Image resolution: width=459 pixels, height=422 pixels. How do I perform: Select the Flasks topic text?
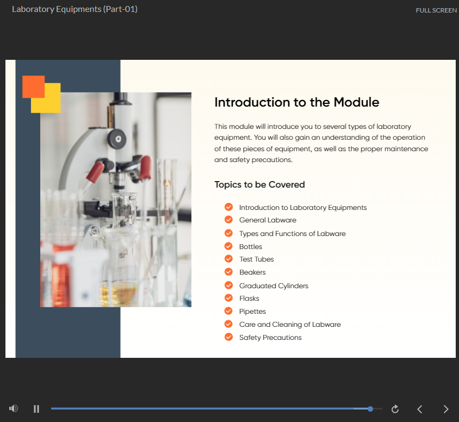249,299
